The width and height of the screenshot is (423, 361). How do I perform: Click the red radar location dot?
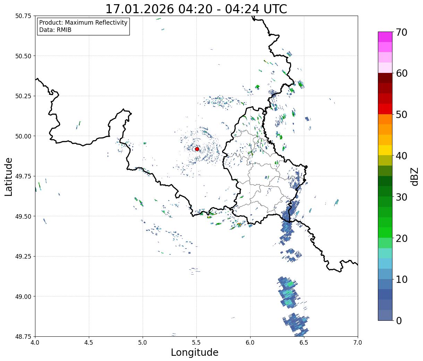tap(197, 149)
